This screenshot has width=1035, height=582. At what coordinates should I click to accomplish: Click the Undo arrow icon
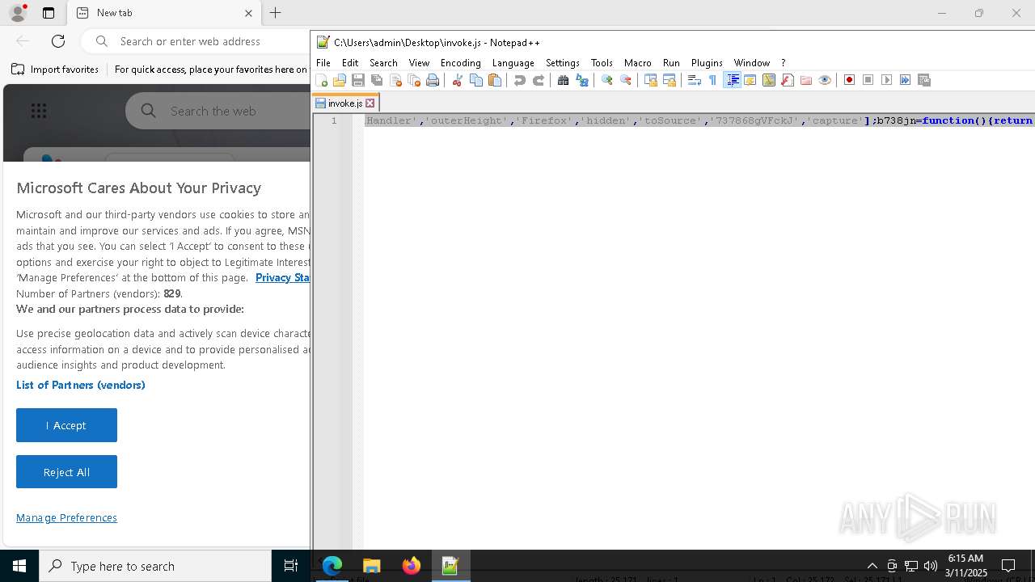pyautogui.click(x=519, y=80)
